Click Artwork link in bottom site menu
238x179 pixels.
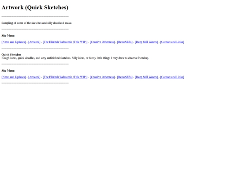34,77
